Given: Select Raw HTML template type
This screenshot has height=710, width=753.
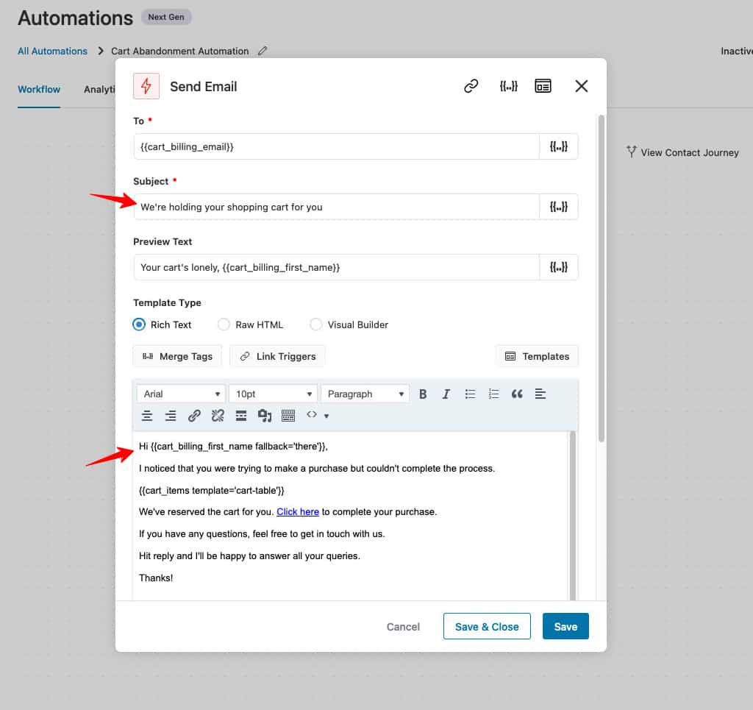Looking at the screenshot, I should click(224, 324).
